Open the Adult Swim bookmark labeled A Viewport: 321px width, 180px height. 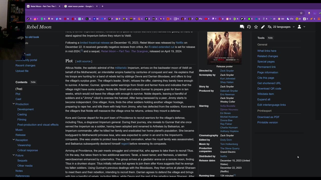[x=154, y=19]
